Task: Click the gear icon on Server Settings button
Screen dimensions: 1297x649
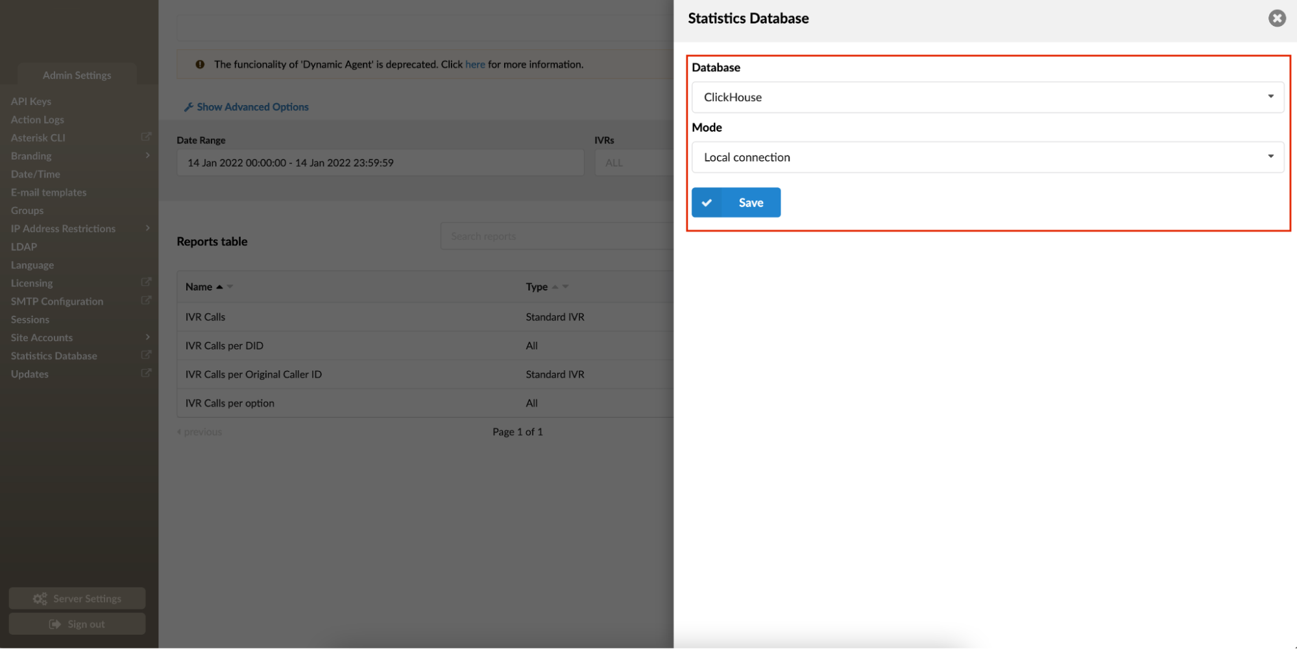Action: pos(40,598)
